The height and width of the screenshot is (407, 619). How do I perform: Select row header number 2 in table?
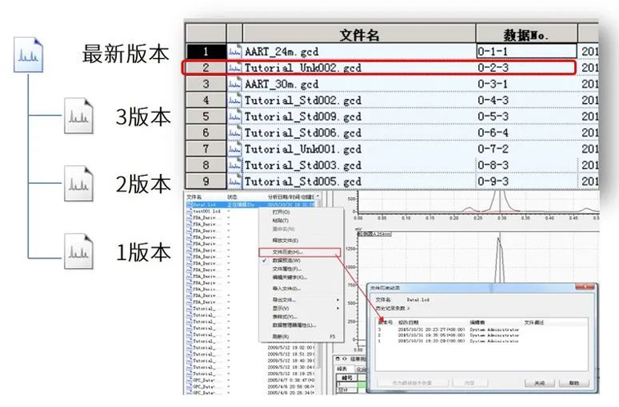(206, 68)
